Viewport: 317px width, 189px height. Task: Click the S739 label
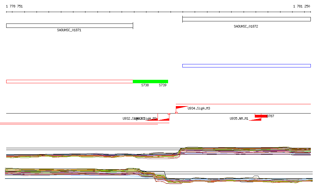[x=163, y=85]
